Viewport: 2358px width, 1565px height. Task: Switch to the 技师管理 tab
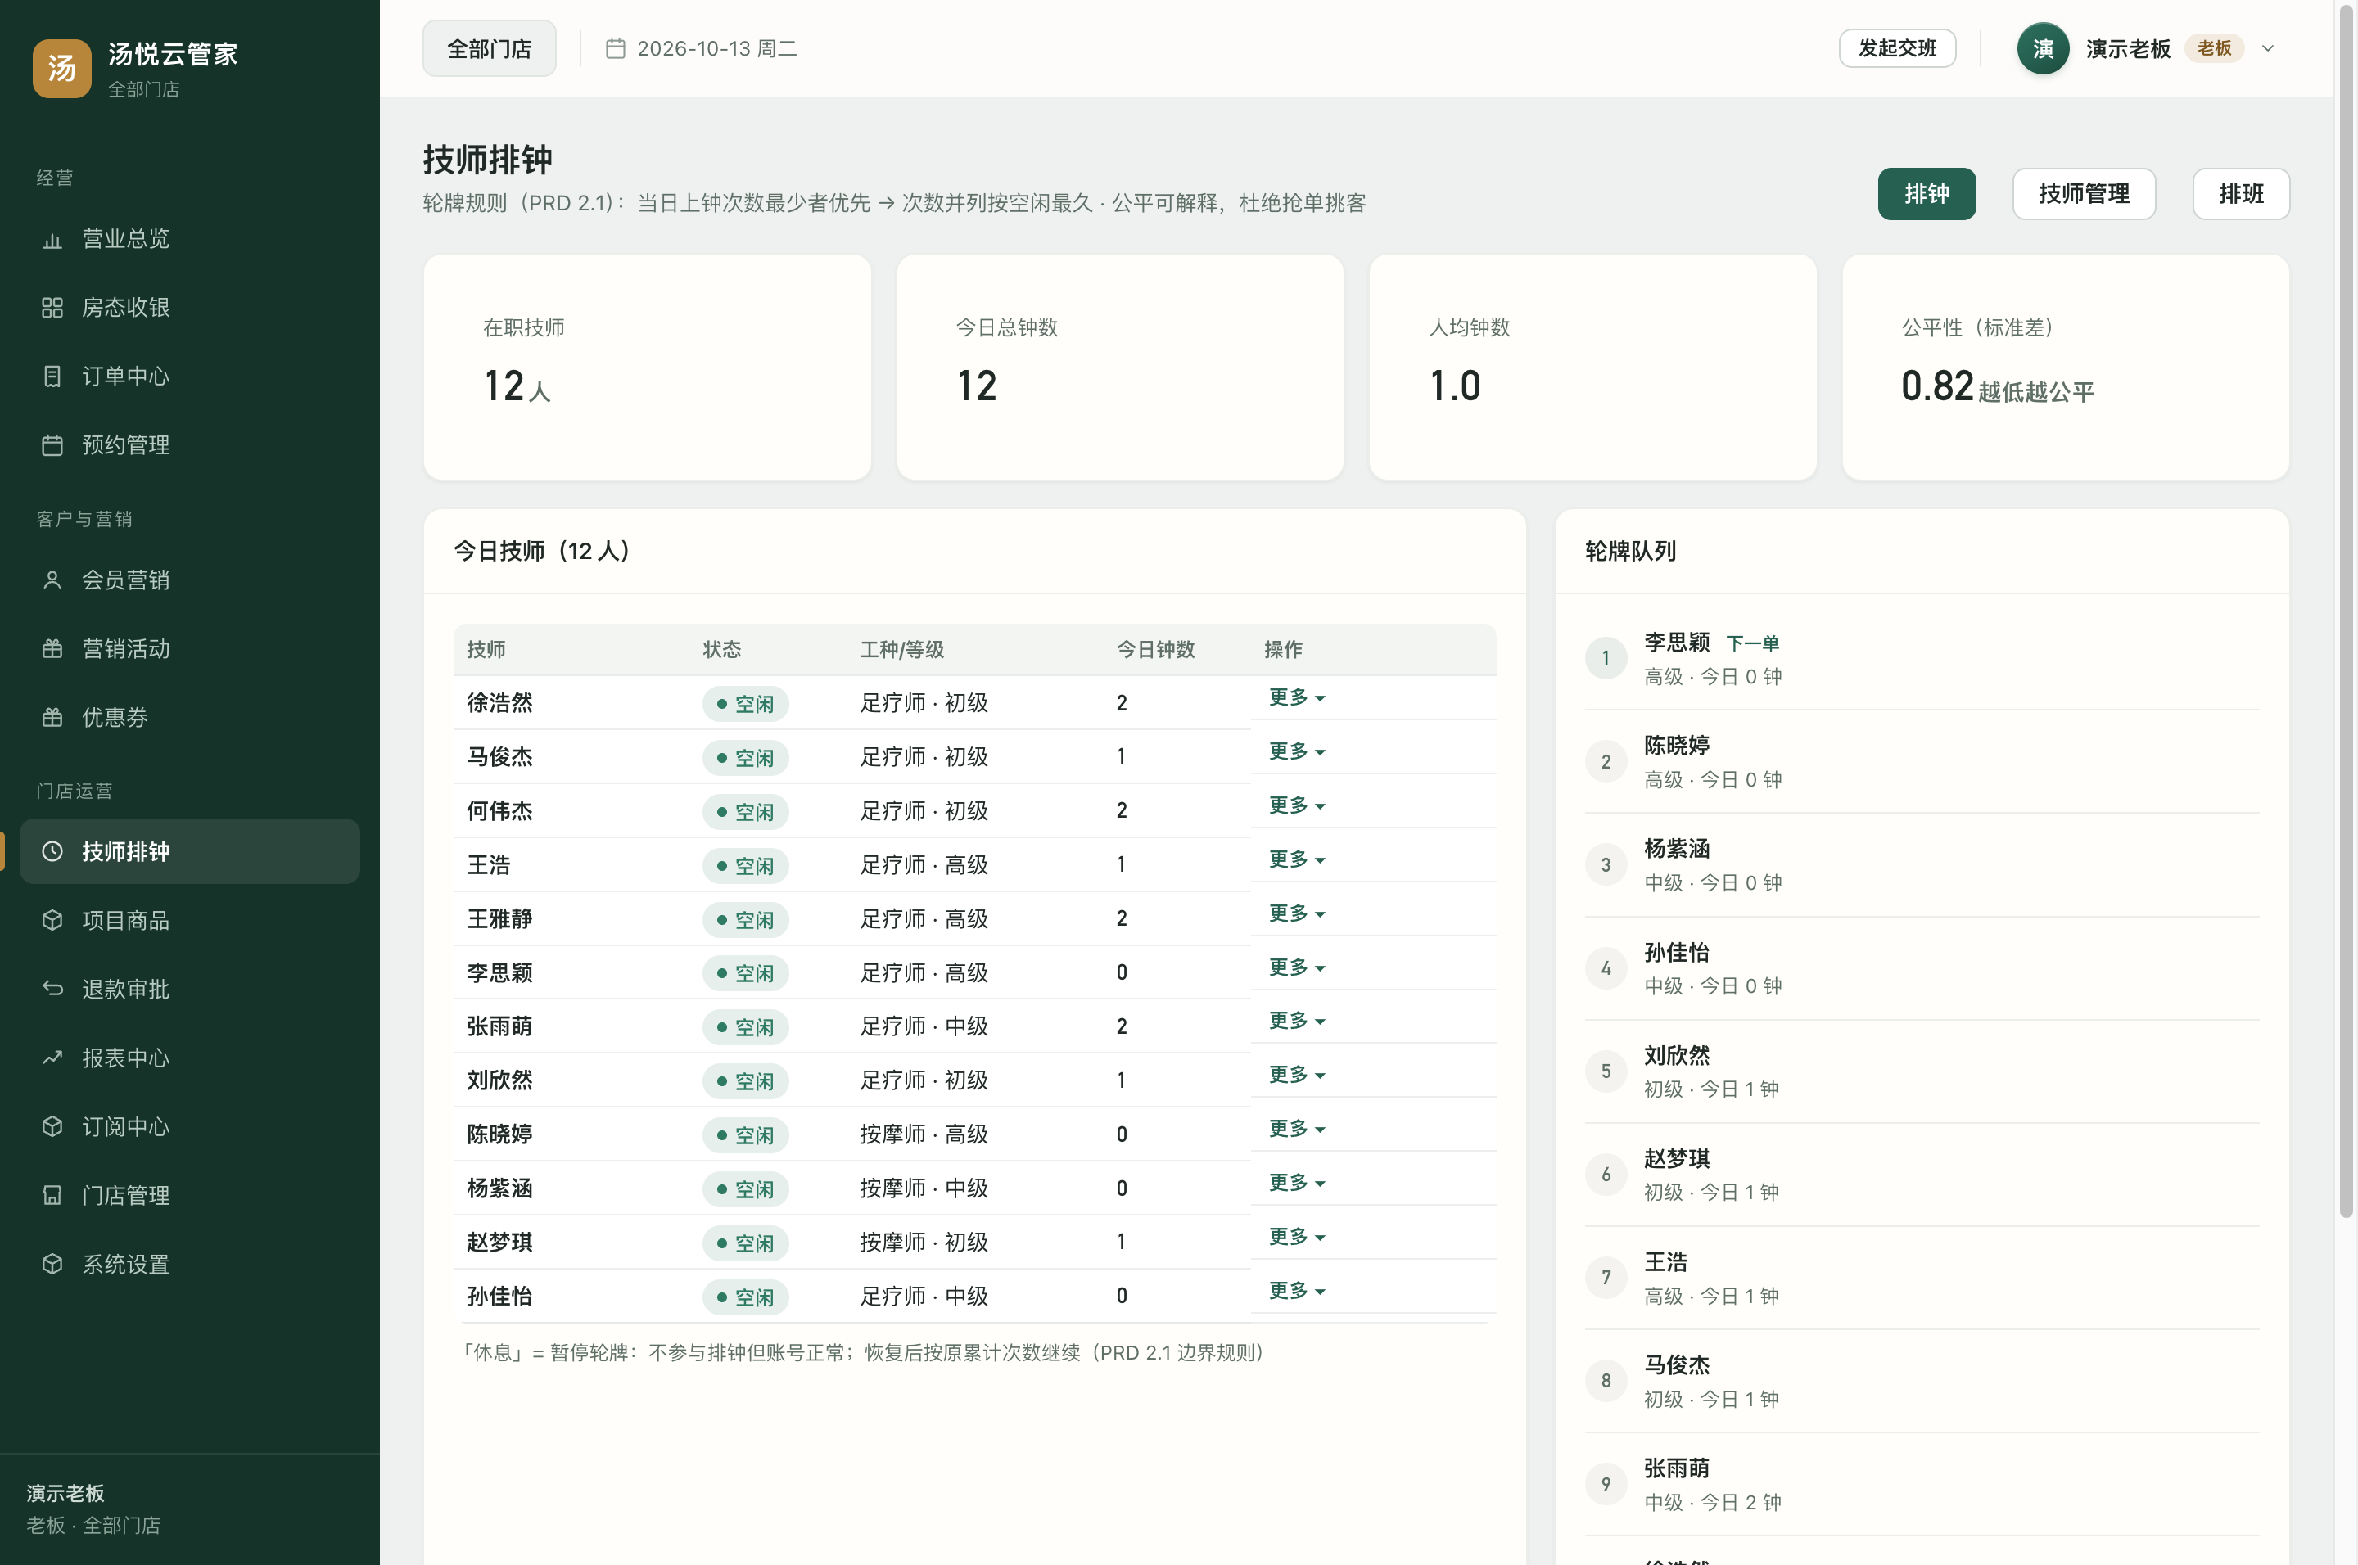click(2084, 194)
